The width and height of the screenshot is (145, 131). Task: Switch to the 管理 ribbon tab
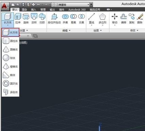click(x=43, y=10)
